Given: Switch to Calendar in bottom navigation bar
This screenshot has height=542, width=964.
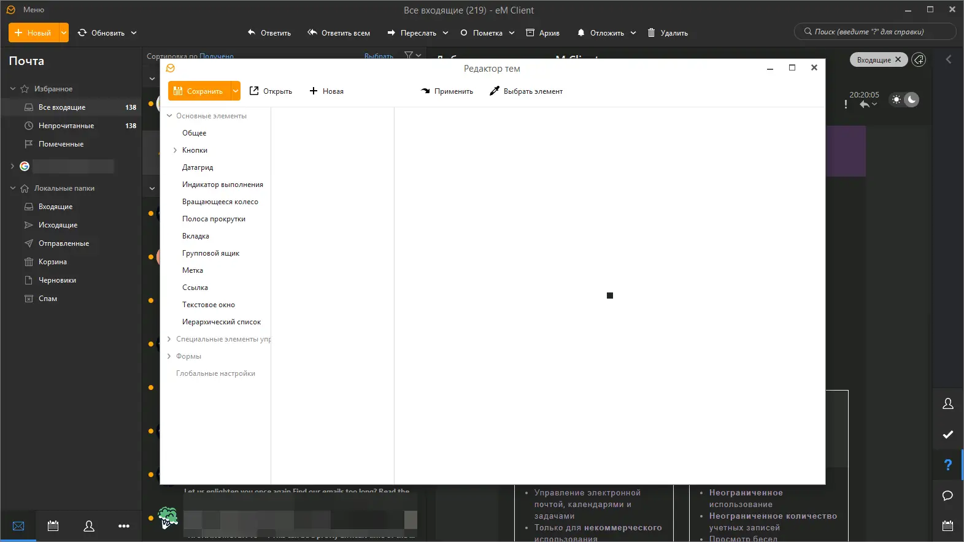Looking at the screenshot, I should (53, 526).
